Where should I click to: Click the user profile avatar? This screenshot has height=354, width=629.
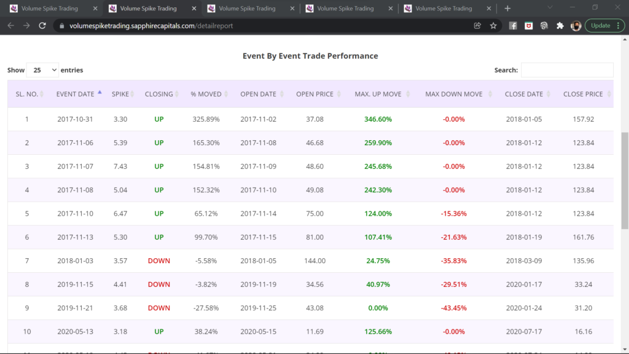[576, 26]
